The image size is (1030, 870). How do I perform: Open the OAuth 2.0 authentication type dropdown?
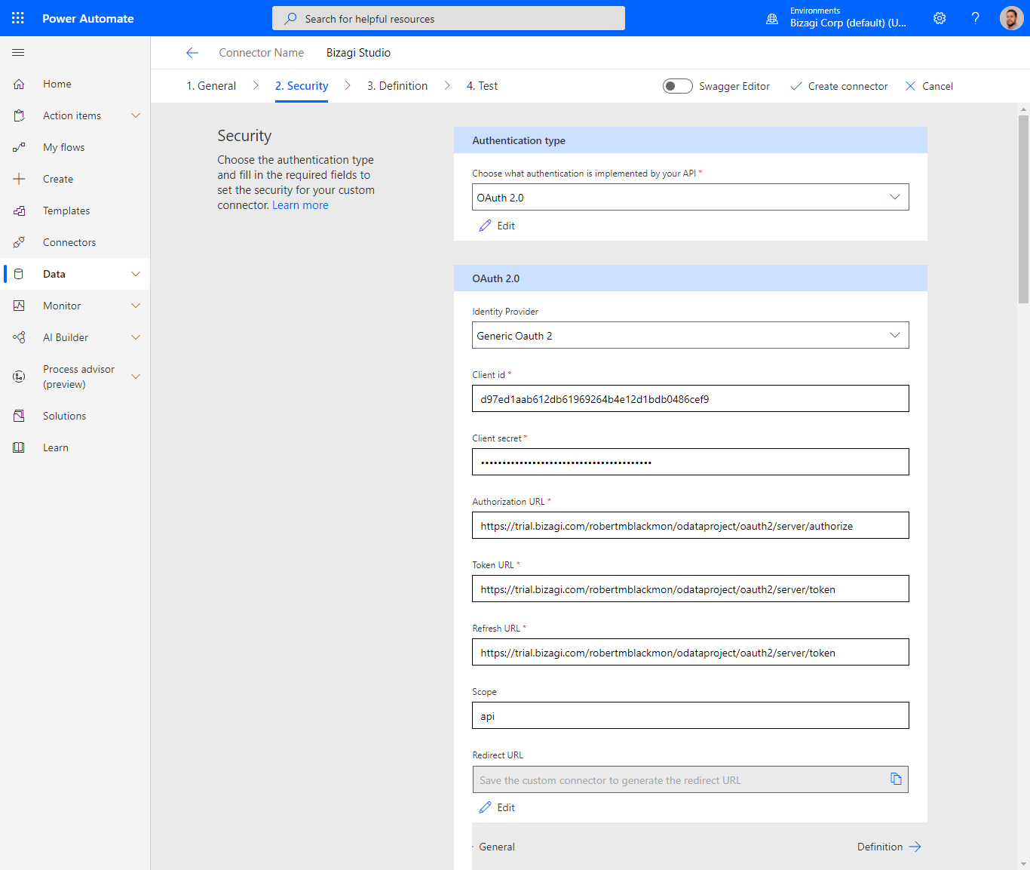pos(691,197)
